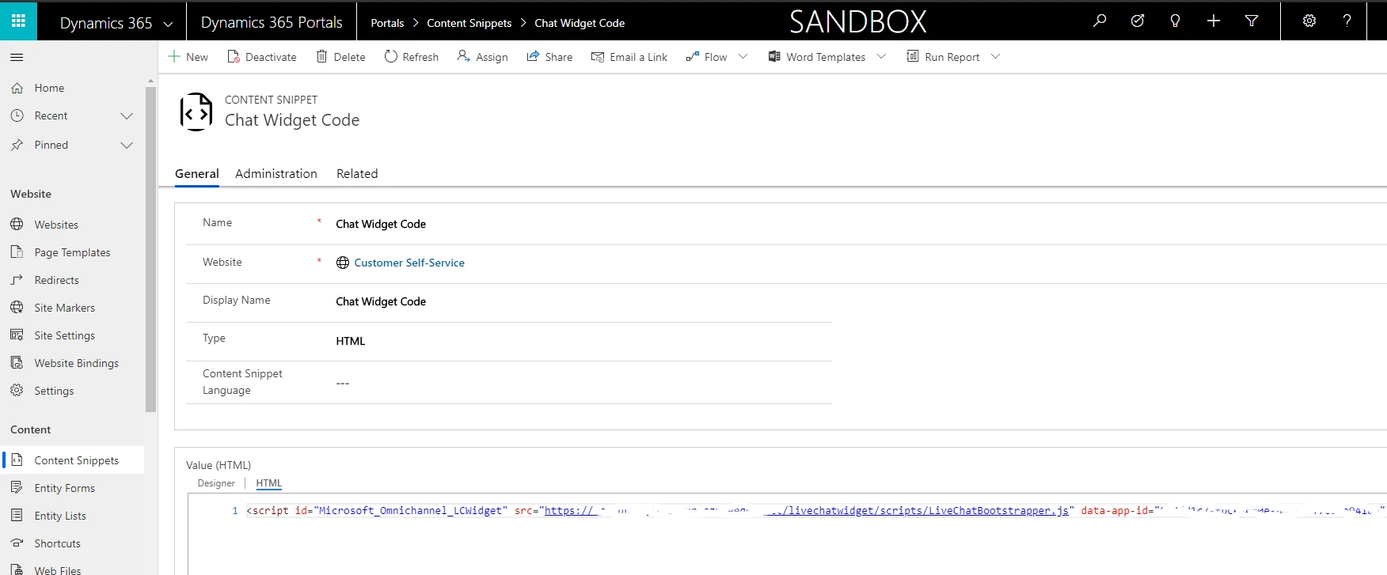The height and width of the screenshot is (575, 1387).
Task: Open the LiveChatBootstrapper.js script URL
Action: click(807, 511)
